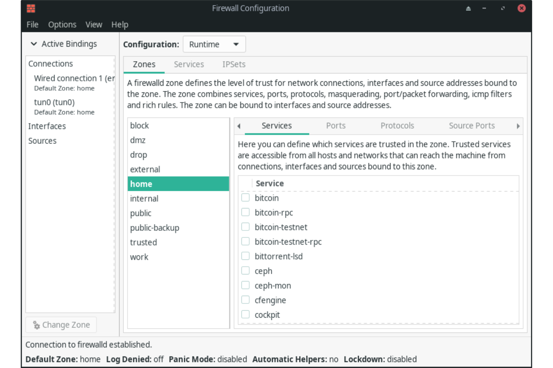This screenshot has width=553, height=368.
Task: Enable the ceph-mon service checkbox
Action: tap(245, 285)
